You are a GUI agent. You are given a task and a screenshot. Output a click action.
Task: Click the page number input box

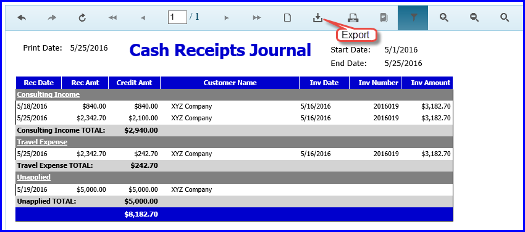coord(177,17)
